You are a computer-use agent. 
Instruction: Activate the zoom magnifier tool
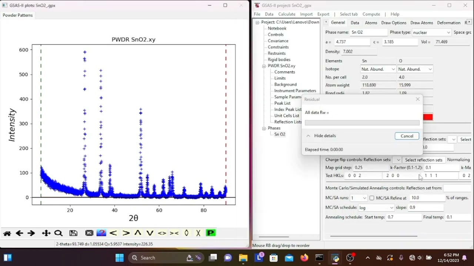(58, 233)
